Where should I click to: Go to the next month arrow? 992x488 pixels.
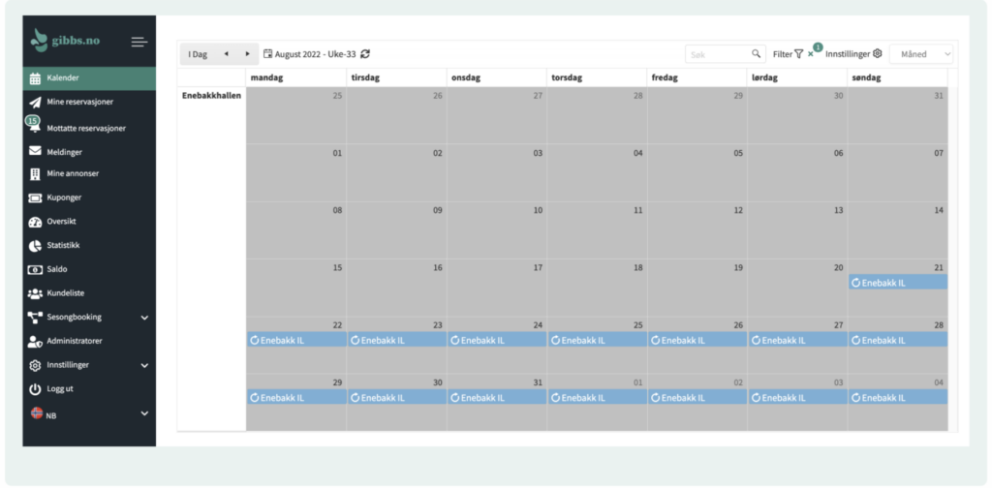point(247,54)
